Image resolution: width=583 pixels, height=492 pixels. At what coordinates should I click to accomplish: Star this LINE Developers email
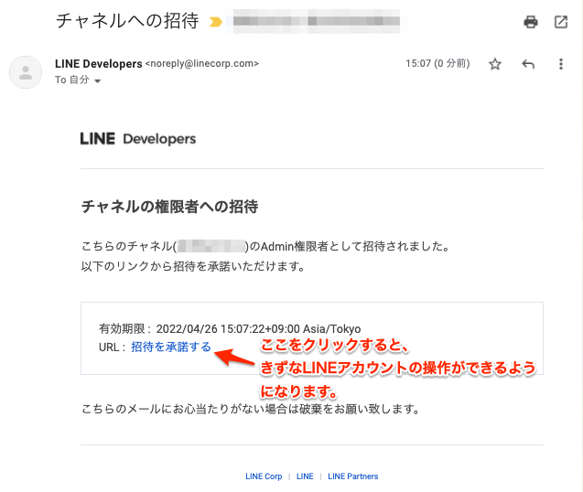click(495, 64)
